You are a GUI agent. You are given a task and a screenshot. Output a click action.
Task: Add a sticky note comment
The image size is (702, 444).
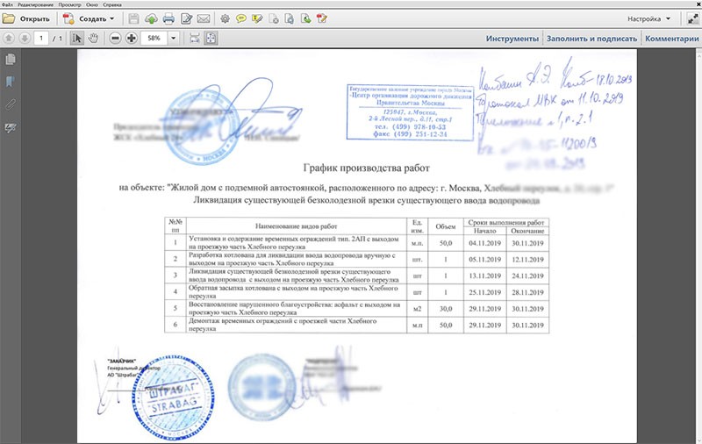pos(240,18)
